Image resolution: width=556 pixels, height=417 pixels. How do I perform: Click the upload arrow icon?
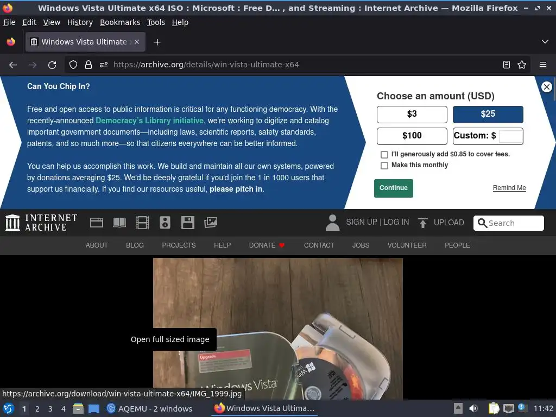tap(422, 223)
